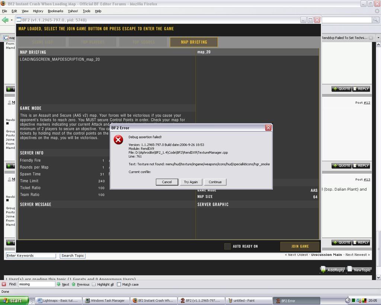This screenshot has height=305, width=381.
Task: Toggle the Highlight all checkbox
Action: [x=94, y=284]
